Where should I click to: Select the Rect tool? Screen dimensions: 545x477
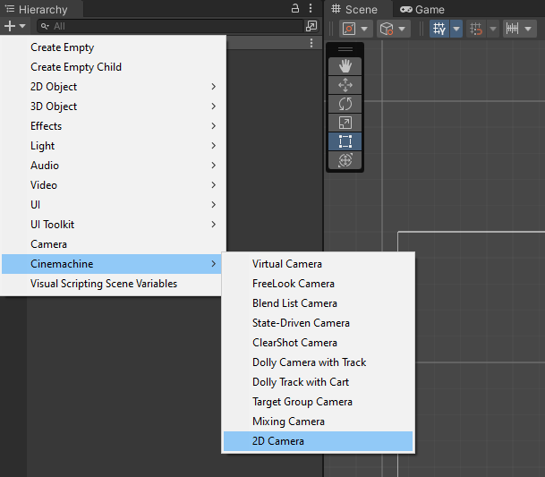(x=345, y=141)
